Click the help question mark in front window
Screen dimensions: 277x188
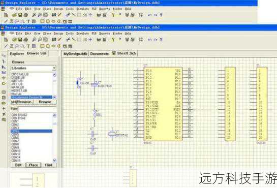click(161, 40)
